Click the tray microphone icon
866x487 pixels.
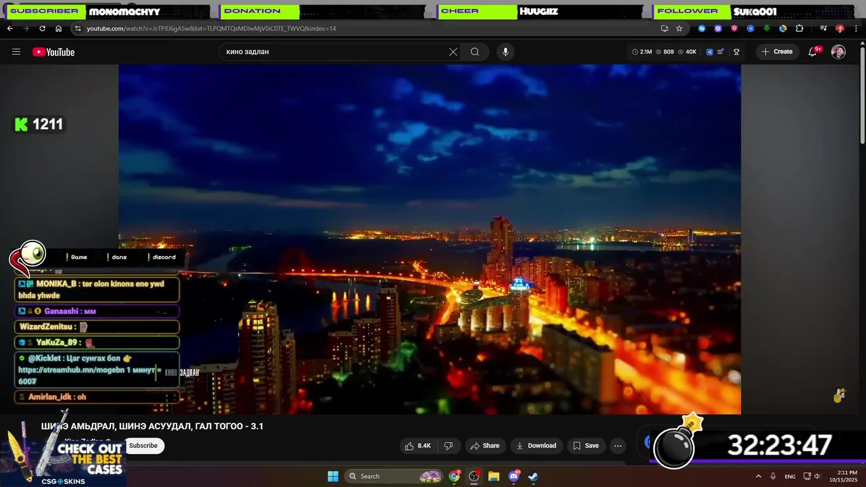click(773, 476)
